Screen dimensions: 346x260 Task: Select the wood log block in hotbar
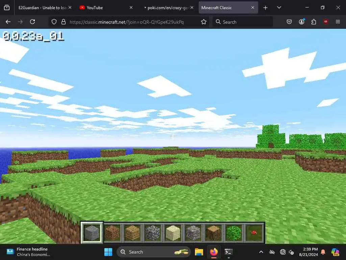click(x=214, y=233)
